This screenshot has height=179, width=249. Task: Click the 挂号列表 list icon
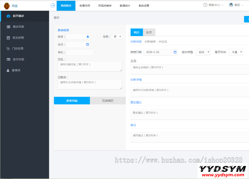(8, 59)
